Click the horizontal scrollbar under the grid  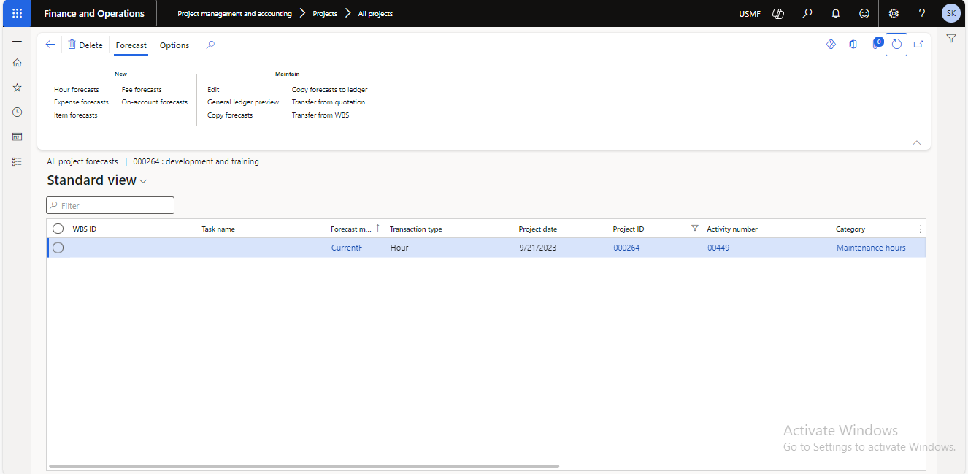(304, 466)
